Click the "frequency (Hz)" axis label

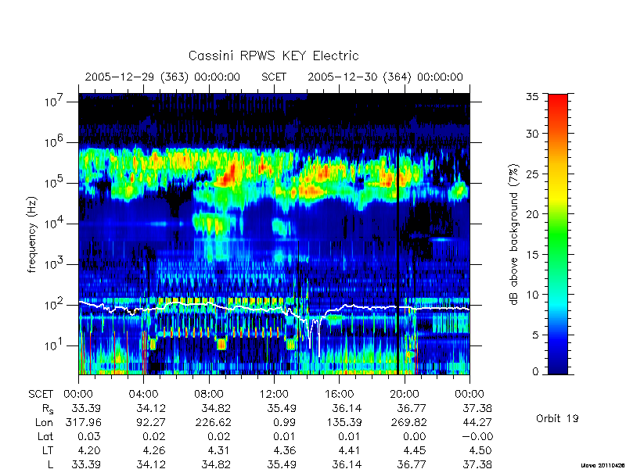pyautogui.click(x=32, y=234)
